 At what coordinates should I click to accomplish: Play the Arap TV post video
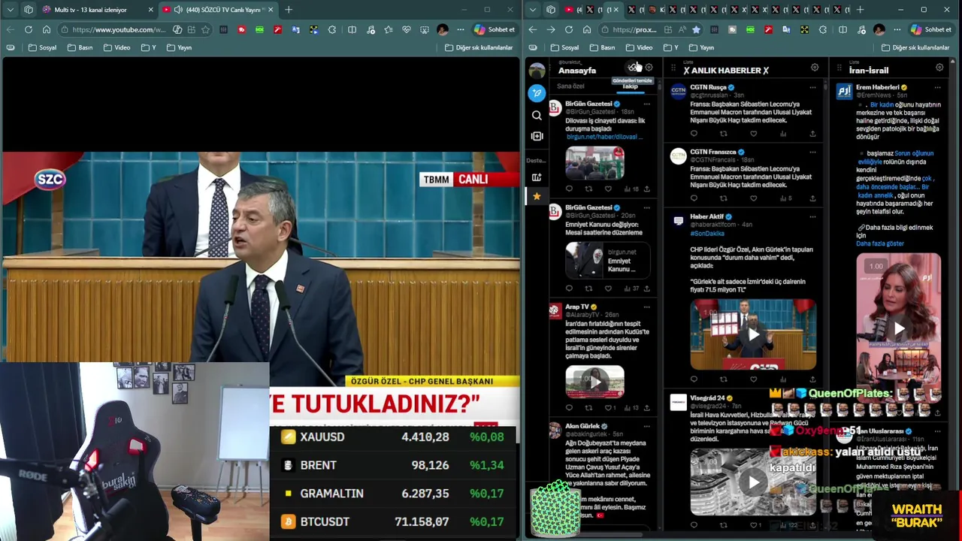click(x=594, y=382)
